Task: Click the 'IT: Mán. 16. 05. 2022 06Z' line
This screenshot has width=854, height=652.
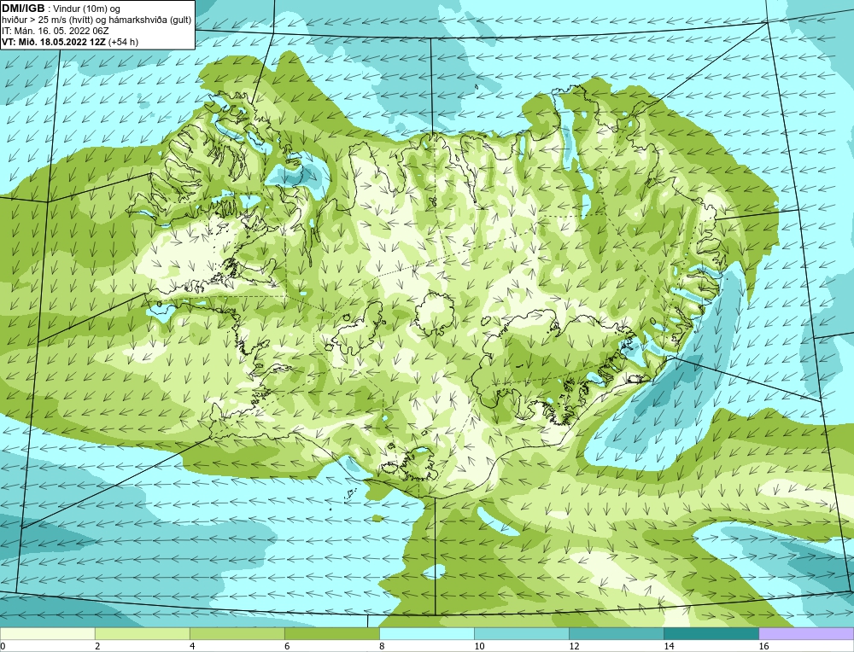Action: point(55,31)
